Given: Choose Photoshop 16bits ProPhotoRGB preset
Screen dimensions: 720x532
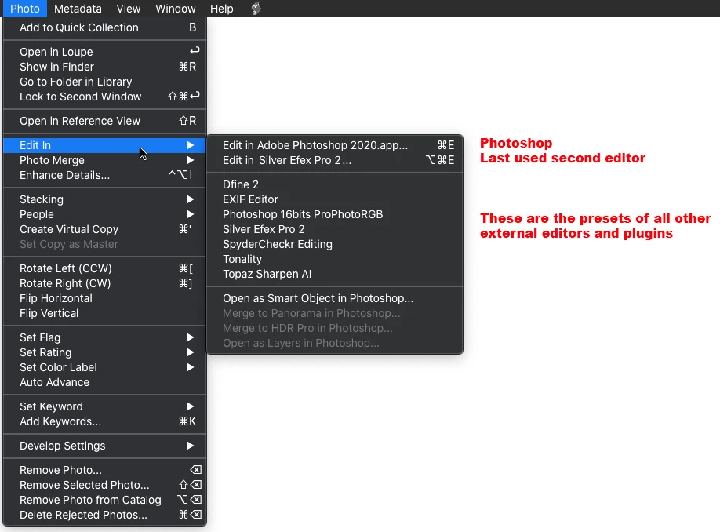Looking at the screenshot, I should pos(335,214).
